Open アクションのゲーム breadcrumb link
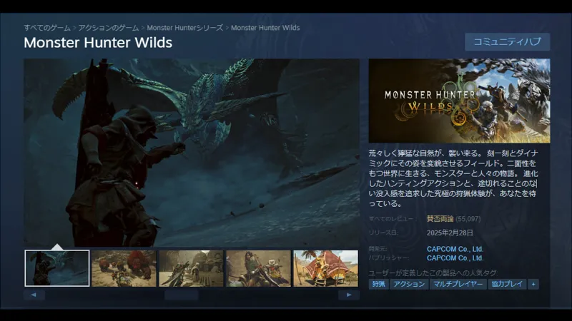 pos(108,28)
